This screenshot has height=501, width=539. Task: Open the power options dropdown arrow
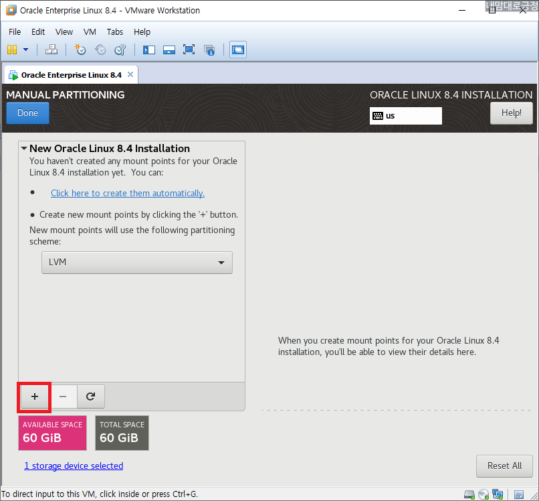pyautogui.click(x=26, y=50)
